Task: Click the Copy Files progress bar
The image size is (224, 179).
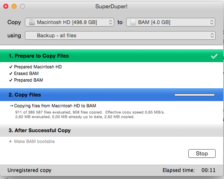Action: (x=195, y=95)
